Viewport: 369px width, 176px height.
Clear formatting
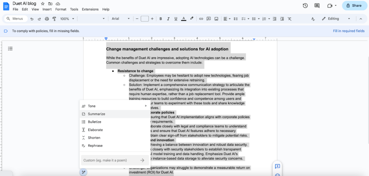point(289,19)
